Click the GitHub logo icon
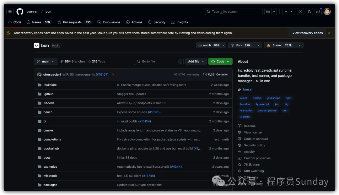Screen dimensions: 339x195 [20, 12]
